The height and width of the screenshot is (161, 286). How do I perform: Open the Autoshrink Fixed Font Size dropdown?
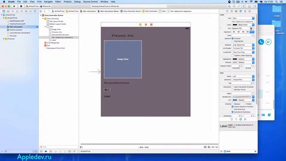pyautogui.click(x=243, y=52)
